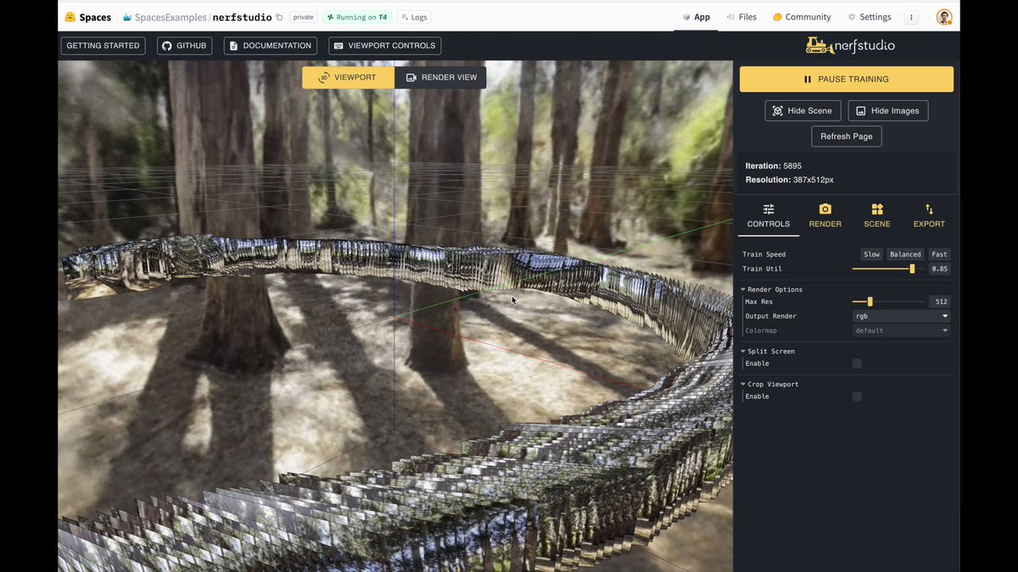The height and width of the screenshot is (572, 1018).
Task: Open the three-dot more options menu
Action: (x=911, y=17)
